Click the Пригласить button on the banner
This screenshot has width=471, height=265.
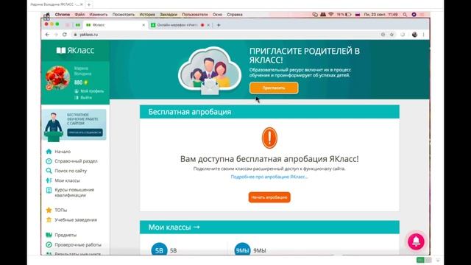click(x=274, y=88)
